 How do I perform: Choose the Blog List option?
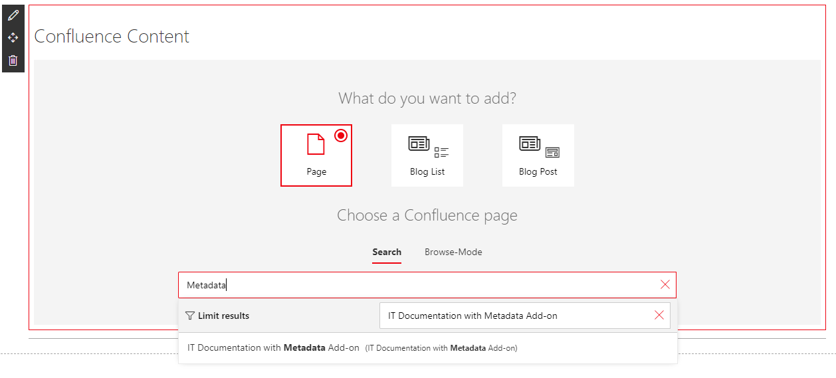[x=427, y=155]
